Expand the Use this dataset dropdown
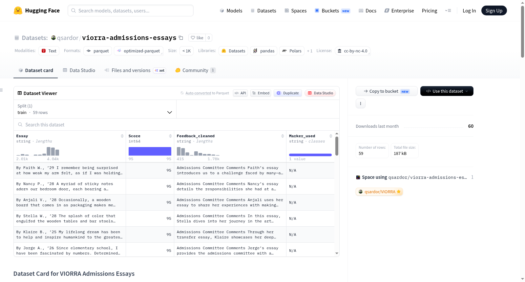525x282 pixels. pos(447,91)
